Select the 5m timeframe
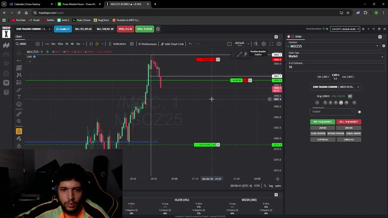The height and width of the screenshot is (218, 388). (53, 44)
